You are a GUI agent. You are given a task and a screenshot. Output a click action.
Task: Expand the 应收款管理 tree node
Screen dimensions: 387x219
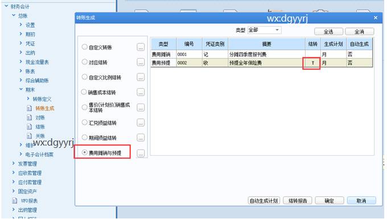pyautogui.click(x=14, y=172)
